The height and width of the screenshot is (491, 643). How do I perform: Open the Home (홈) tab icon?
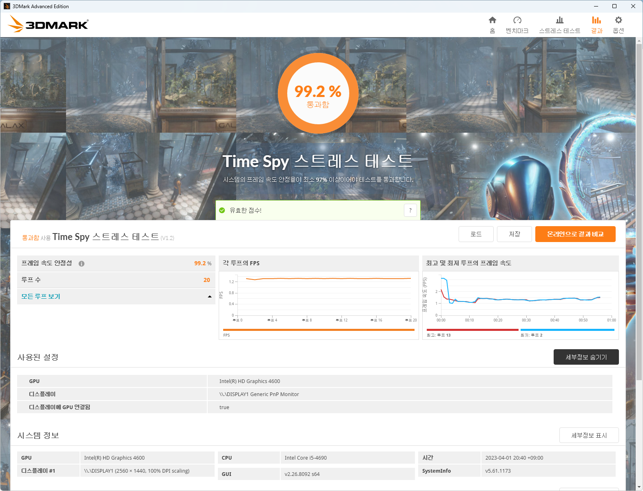(x=492, y=20)
